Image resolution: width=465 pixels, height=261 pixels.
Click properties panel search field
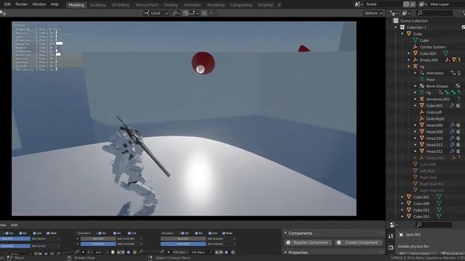(x=434, y=225)
